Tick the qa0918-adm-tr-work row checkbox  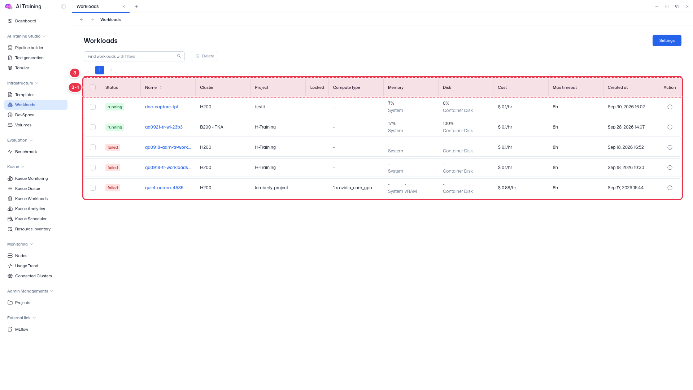[x=93, y=147]
